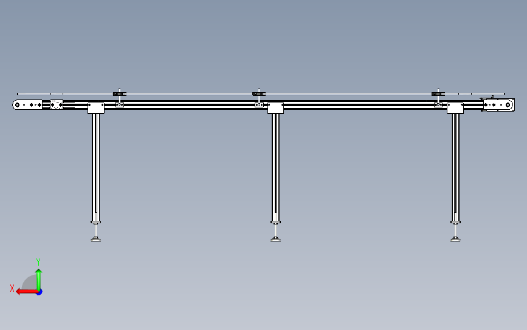527x330 pixels.
Task: Select the main conveyor beam
Action: pos(262,105)
